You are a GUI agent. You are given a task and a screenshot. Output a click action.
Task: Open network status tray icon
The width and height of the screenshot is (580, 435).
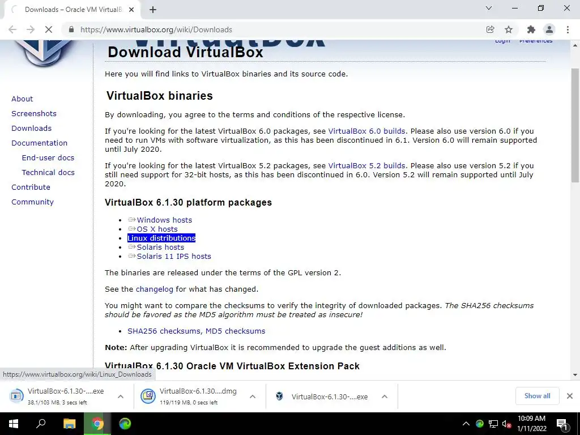[493, 424]
